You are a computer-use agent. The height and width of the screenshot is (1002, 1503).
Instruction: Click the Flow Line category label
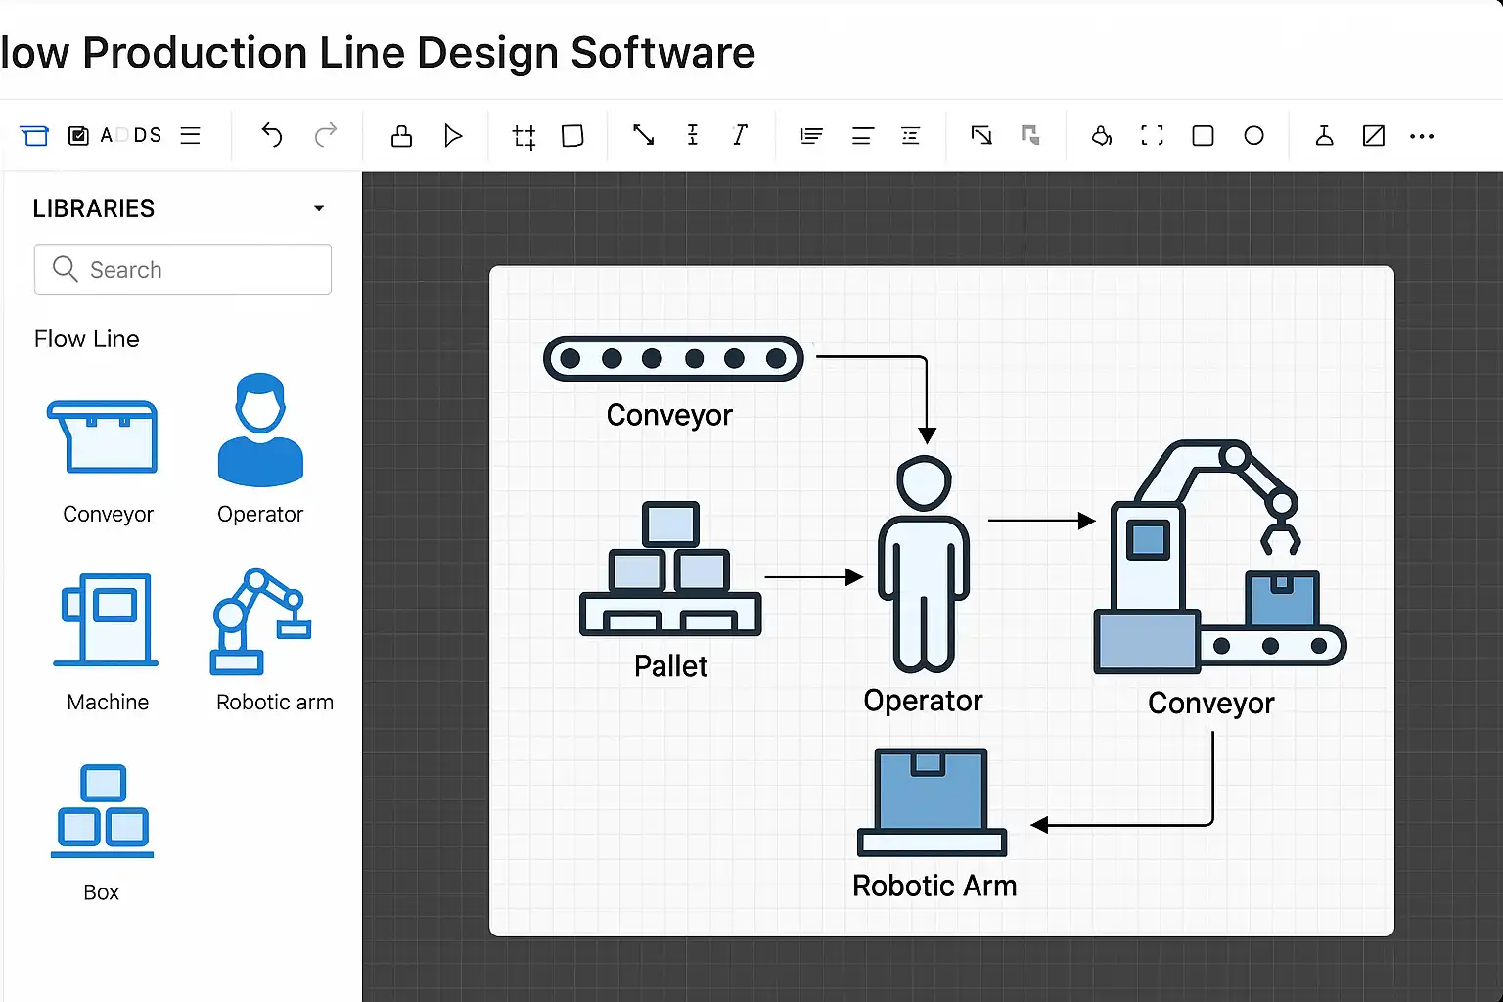pos(87,339)
